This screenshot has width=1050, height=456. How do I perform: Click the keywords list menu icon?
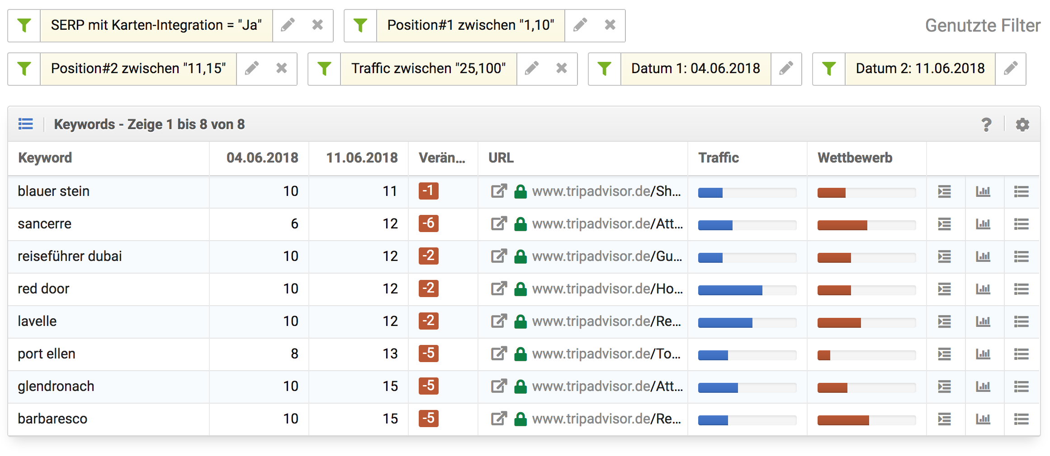[x=26, y=124]
